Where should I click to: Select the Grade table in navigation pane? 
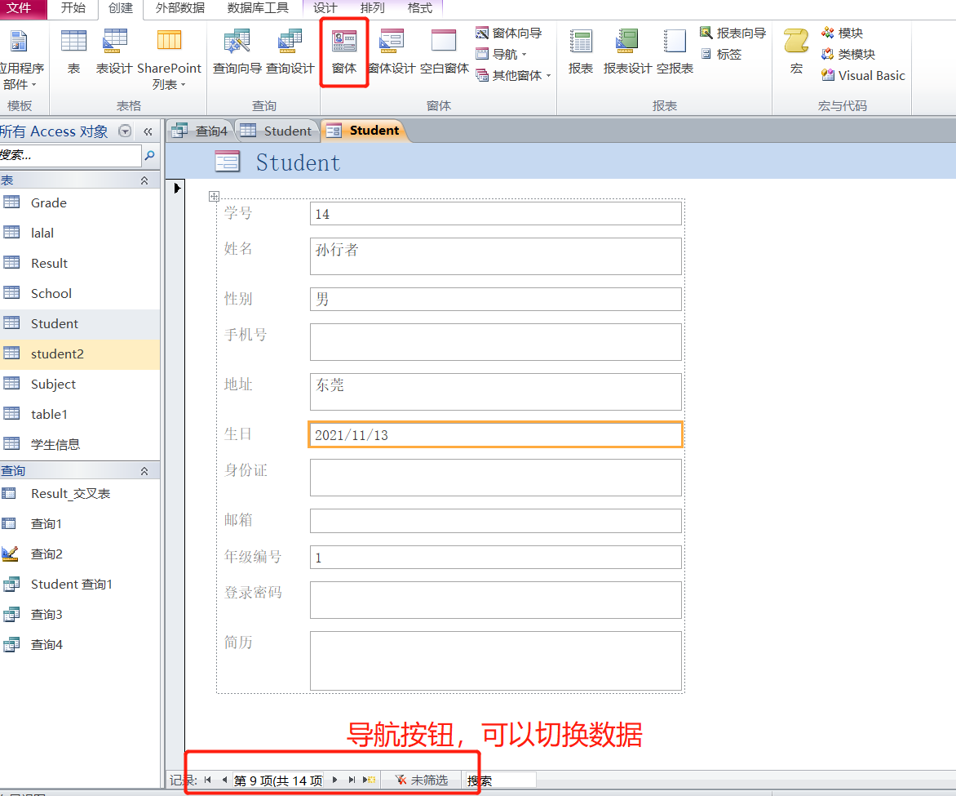point(49,202)
